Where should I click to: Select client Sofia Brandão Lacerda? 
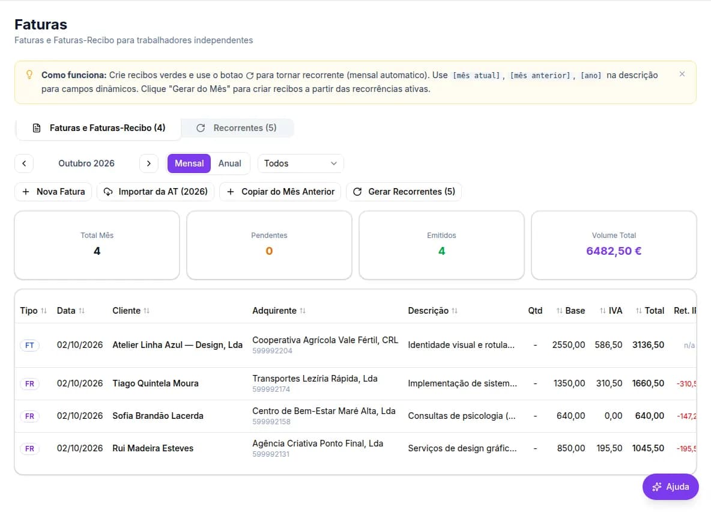[158, 416]
